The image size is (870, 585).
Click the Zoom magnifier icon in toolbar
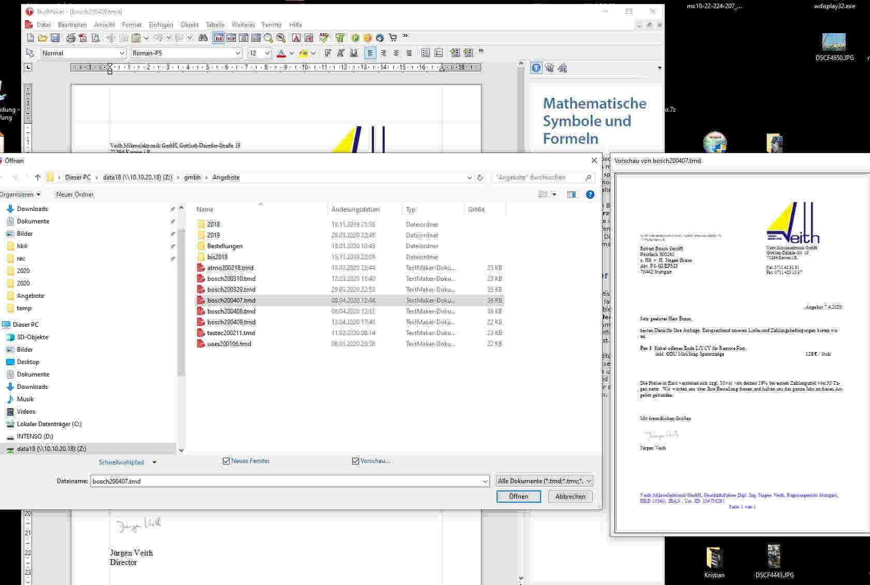[268, 38]
